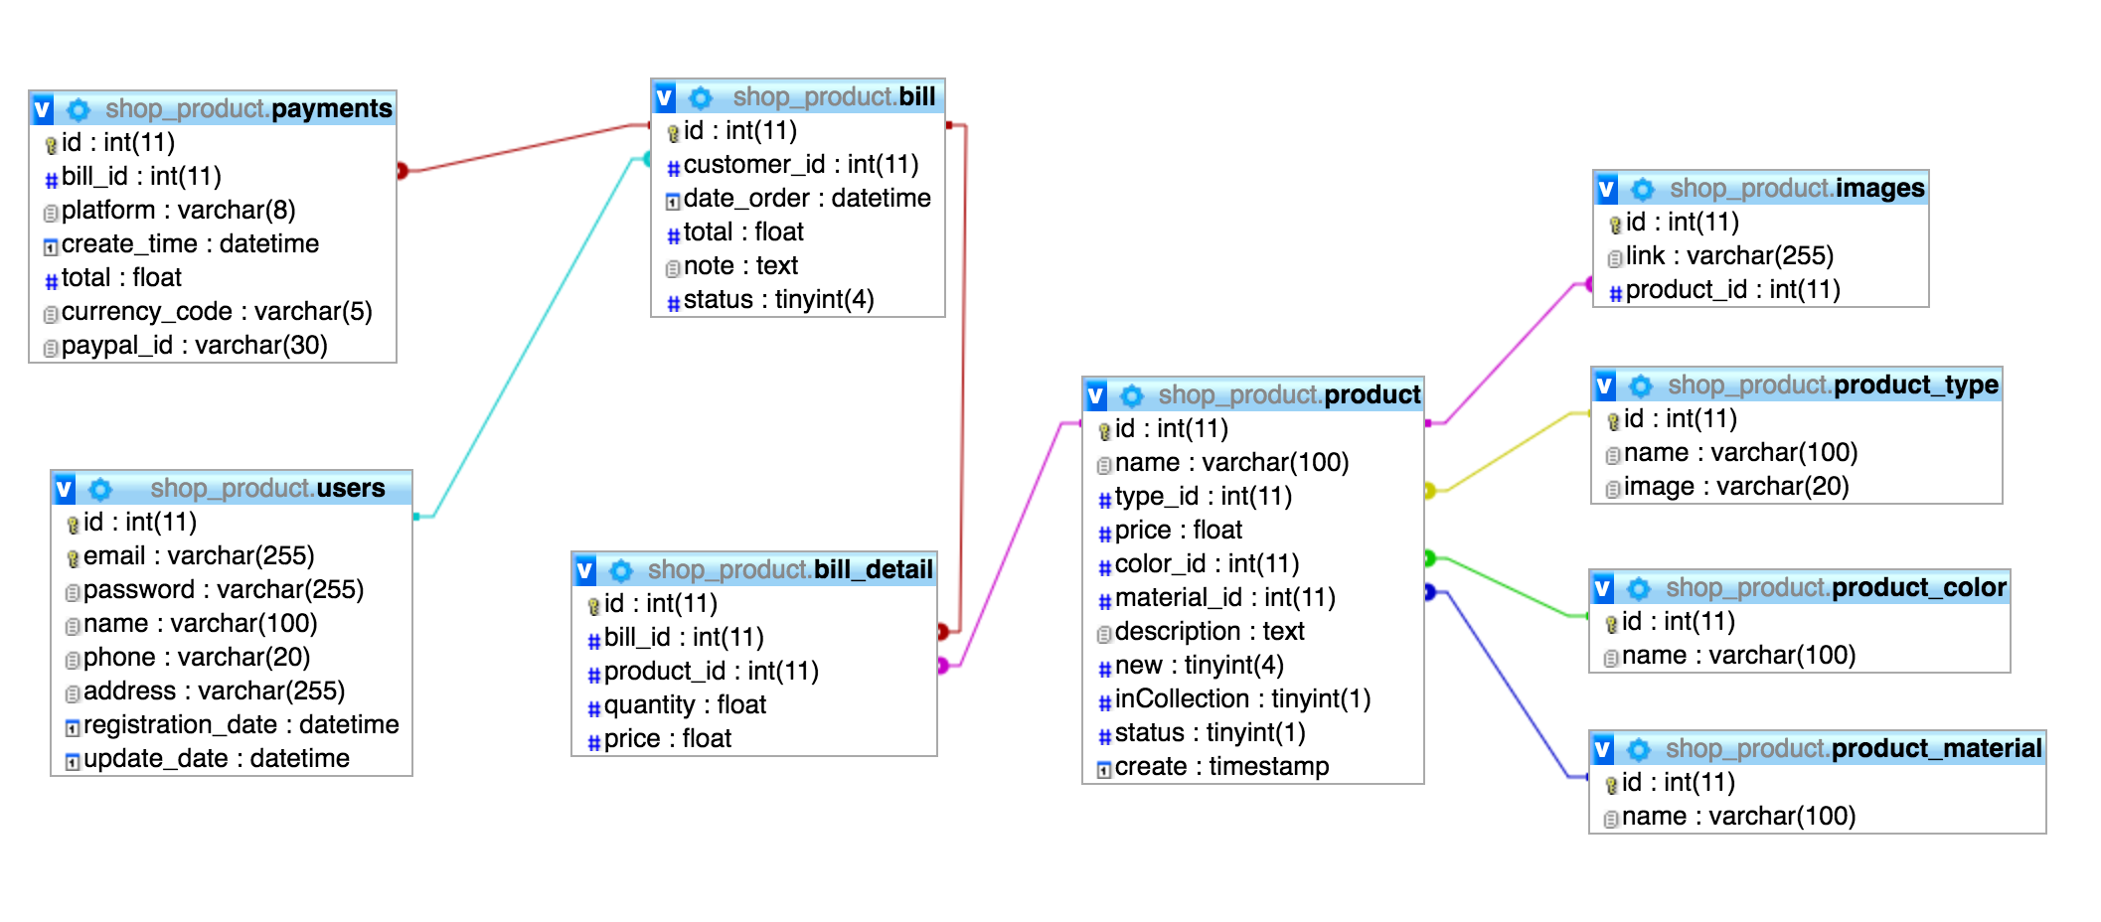2101x922 pixels.
Task: Click the gear icon on payments table
Action: 79,109
